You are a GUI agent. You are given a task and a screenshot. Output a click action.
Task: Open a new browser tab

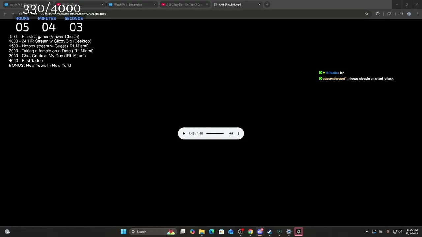[x=267, y=4]
